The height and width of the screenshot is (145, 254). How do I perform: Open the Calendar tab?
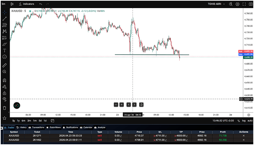click(86, 127)
